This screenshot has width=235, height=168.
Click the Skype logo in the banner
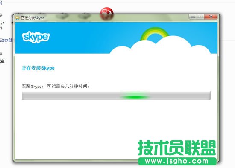click(x=35, y=37)
